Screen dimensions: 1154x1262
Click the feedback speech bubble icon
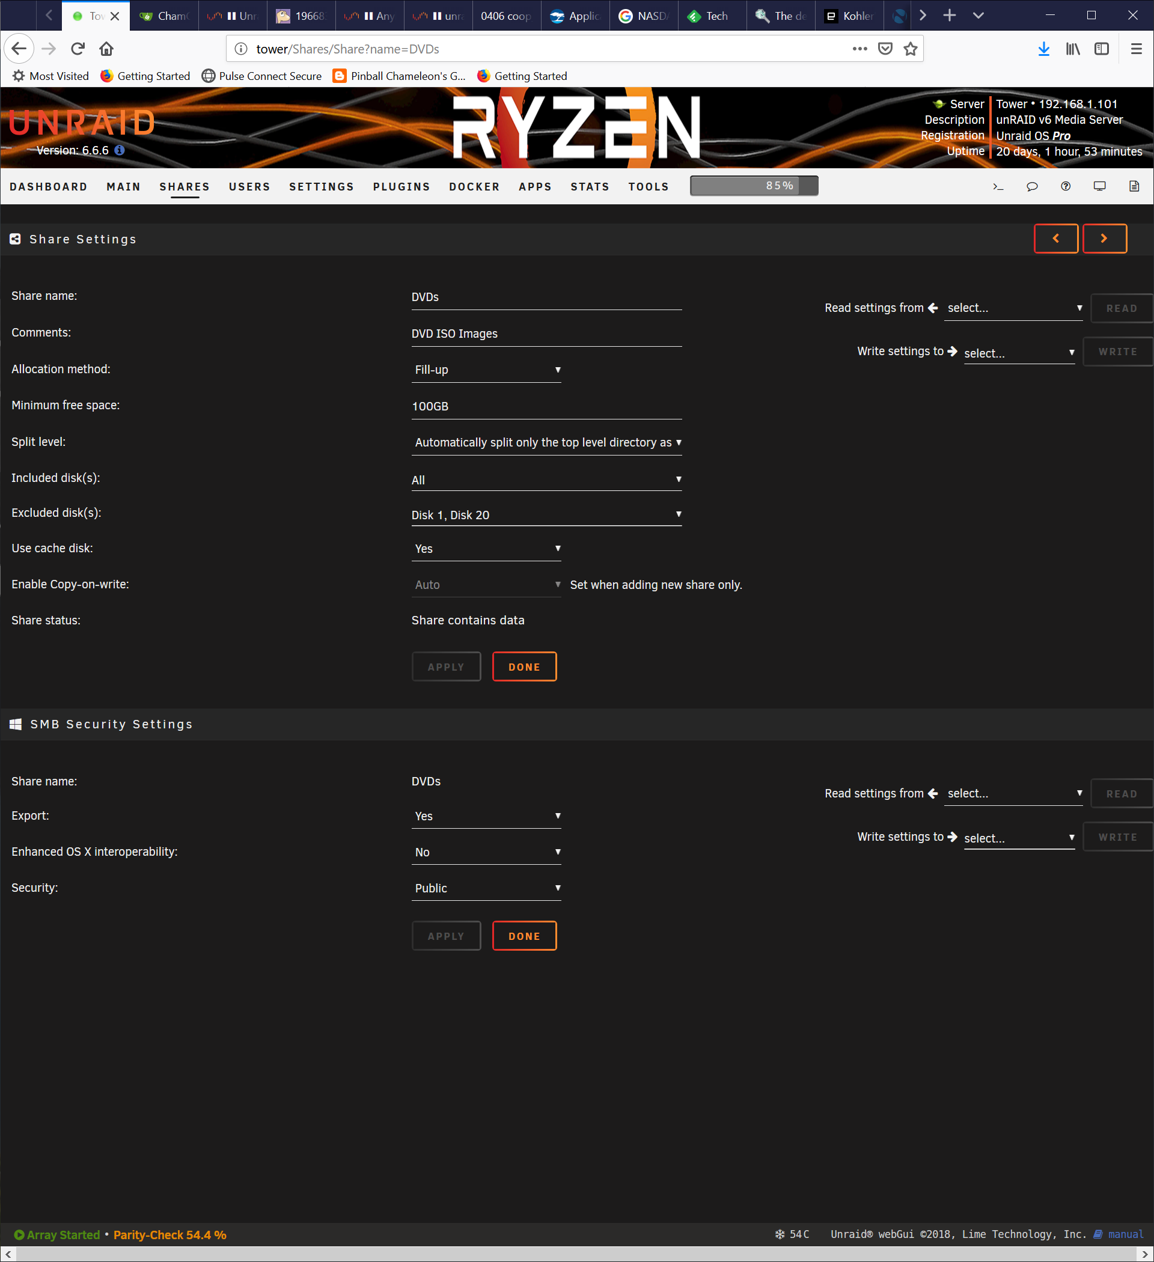(x=1032, y=186)
